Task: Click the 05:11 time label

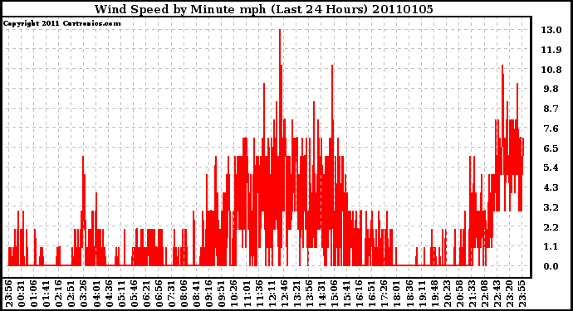Action: pos(121,294)
